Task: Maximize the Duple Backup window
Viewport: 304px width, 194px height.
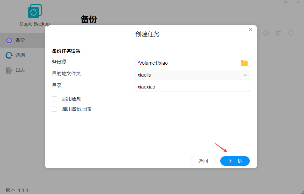Action: click(286, 2)
